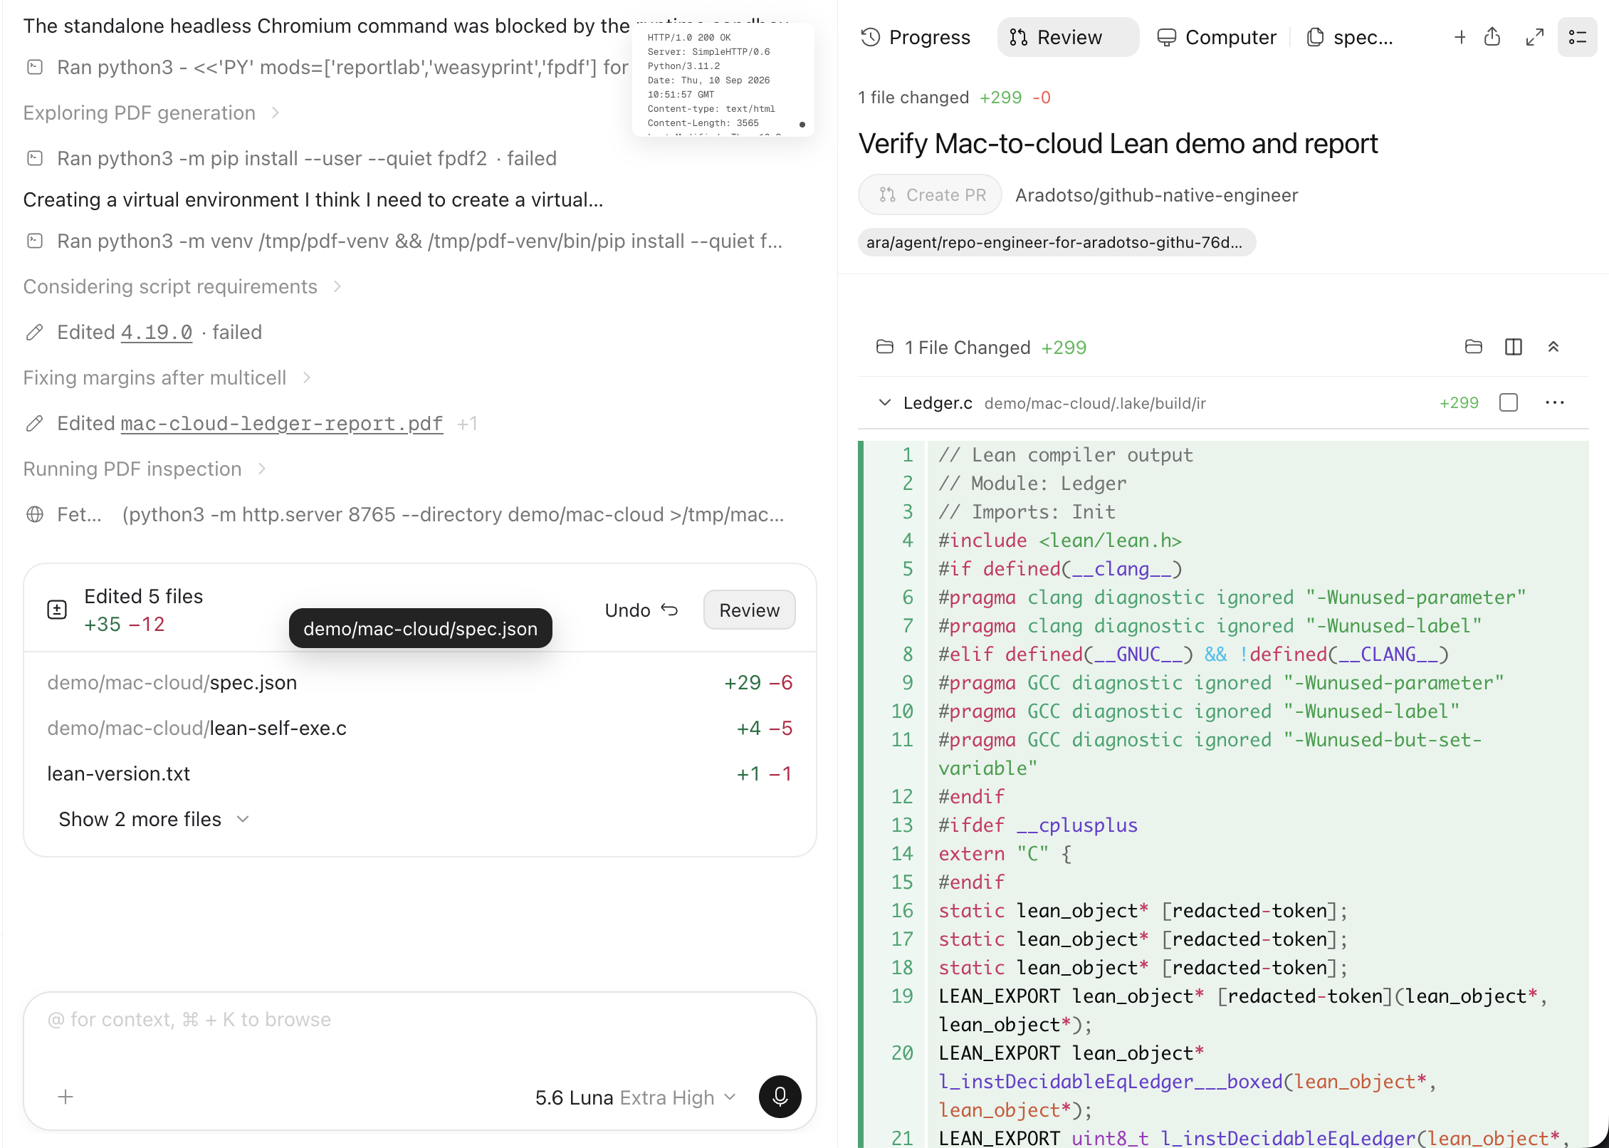The image size is (1609, 1148).
Task: Open the Ledger.c more options menu
Action: pos(1555,402)
